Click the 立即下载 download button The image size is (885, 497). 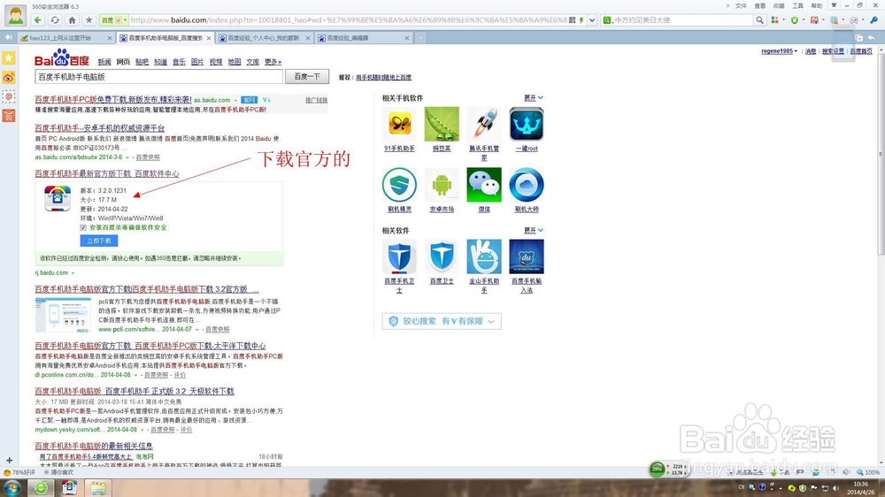99,241
